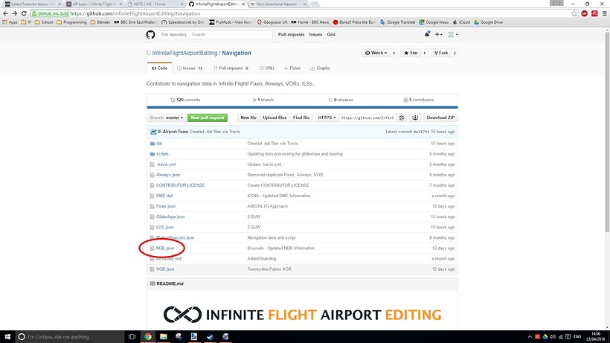Screen dimensions: 610x343
Task: Open the scripts folder
Action: [x=162, y=154]
